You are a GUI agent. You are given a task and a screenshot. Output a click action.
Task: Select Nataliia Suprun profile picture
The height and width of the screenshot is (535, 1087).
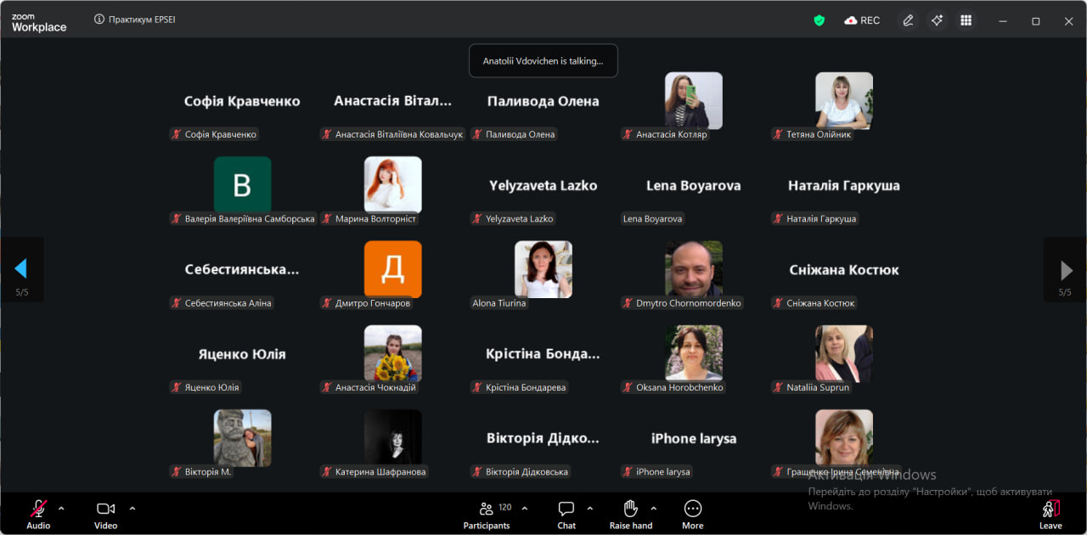(x=844, y=353)
